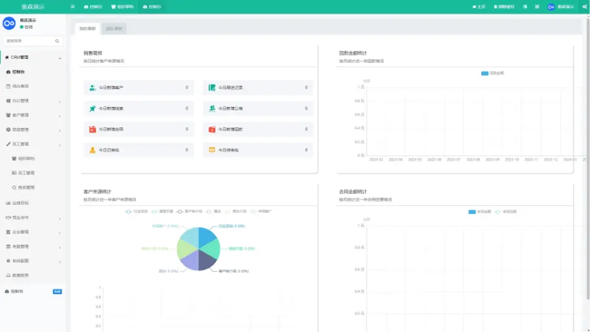Switch to the 团队看板 tab
The image size is (590, 332).
point(114,29)
